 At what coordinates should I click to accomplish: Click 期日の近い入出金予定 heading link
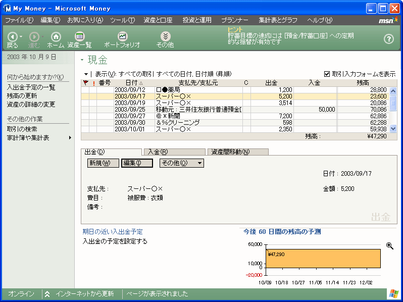113,232
